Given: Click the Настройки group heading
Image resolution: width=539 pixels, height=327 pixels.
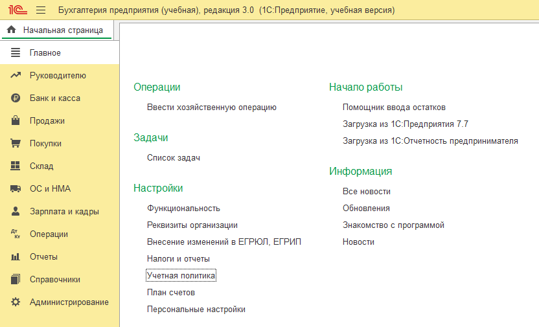Looking at the screenshot, I should [158, 188].
